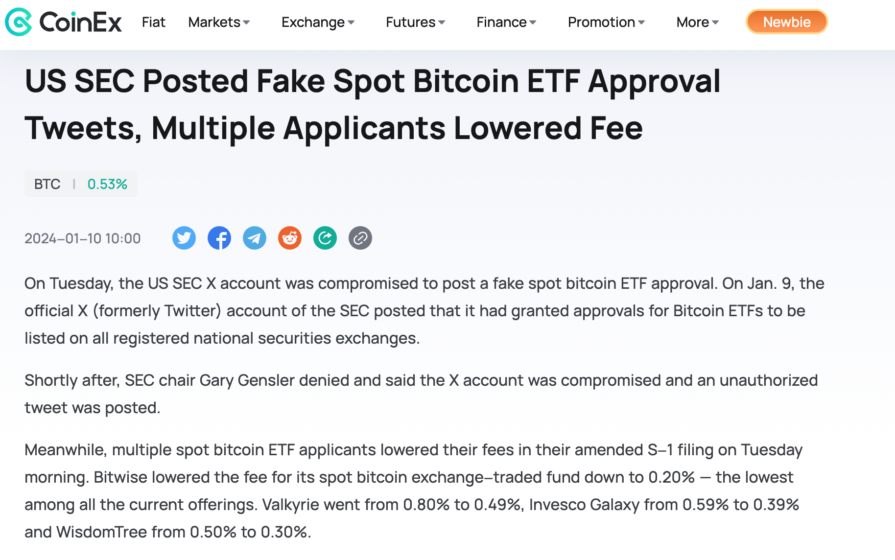Viewport: 895px width, 560px height.
Task: Open the Finance dropdown arrow
Action: 533,22
